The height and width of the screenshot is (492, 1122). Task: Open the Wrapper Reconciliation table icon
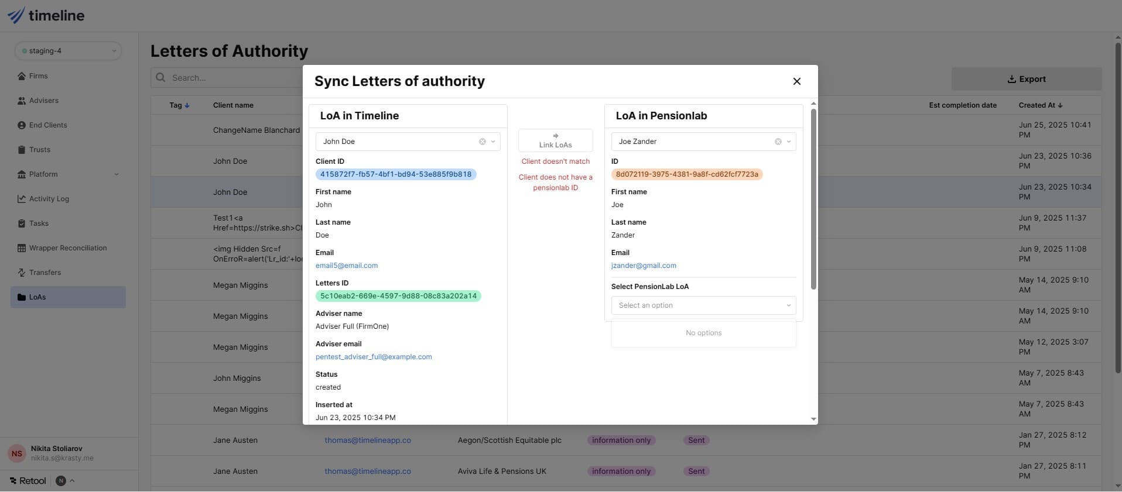click(22, 248)
